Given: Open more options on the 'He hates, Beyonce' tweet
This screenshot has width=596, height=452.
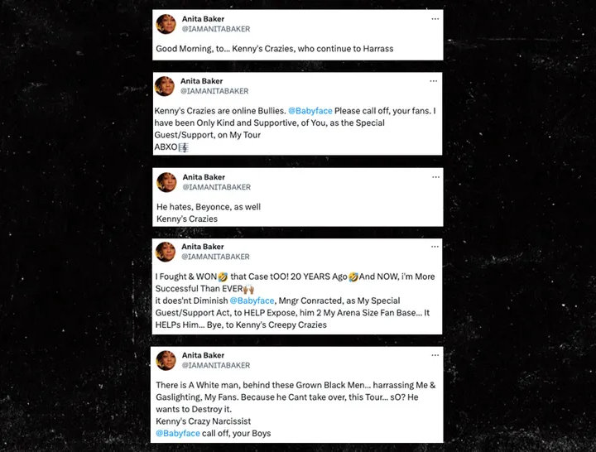Looking at the screenshot, I should tap(435, 177).
